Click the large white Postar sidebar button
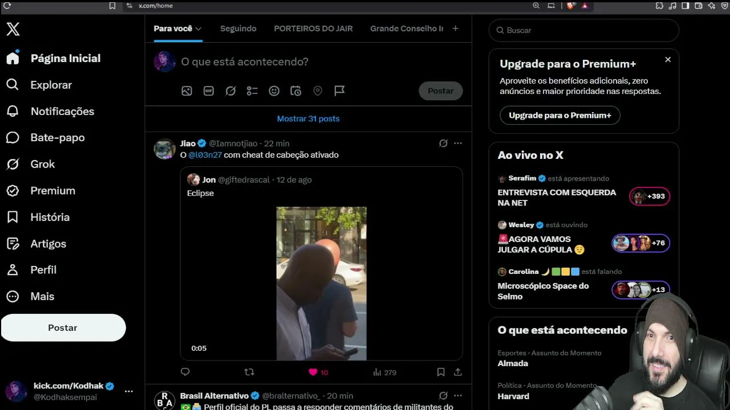Image resolution: width=730 pixels, height=410 pixels. click(x=63, y=327)
